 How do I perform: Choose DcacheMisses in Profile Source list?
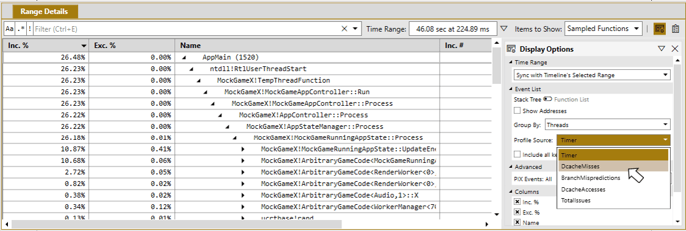pyautogui.click(x=613, y=167)
